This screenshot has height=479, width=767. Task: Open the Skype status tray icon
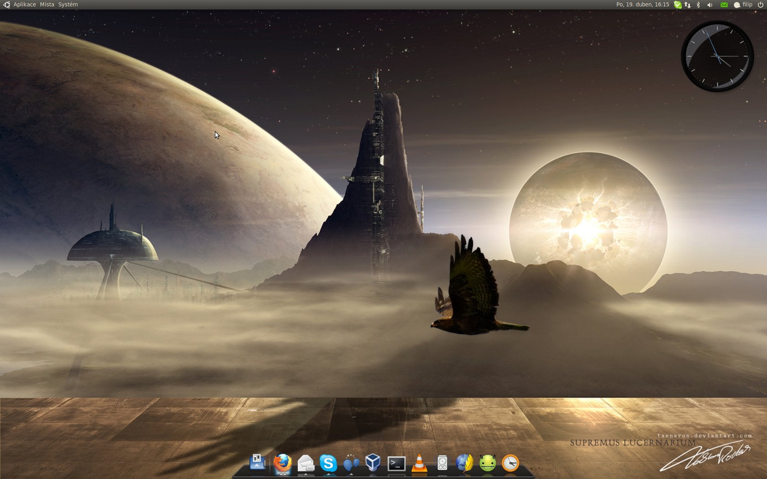coord(678,5)
